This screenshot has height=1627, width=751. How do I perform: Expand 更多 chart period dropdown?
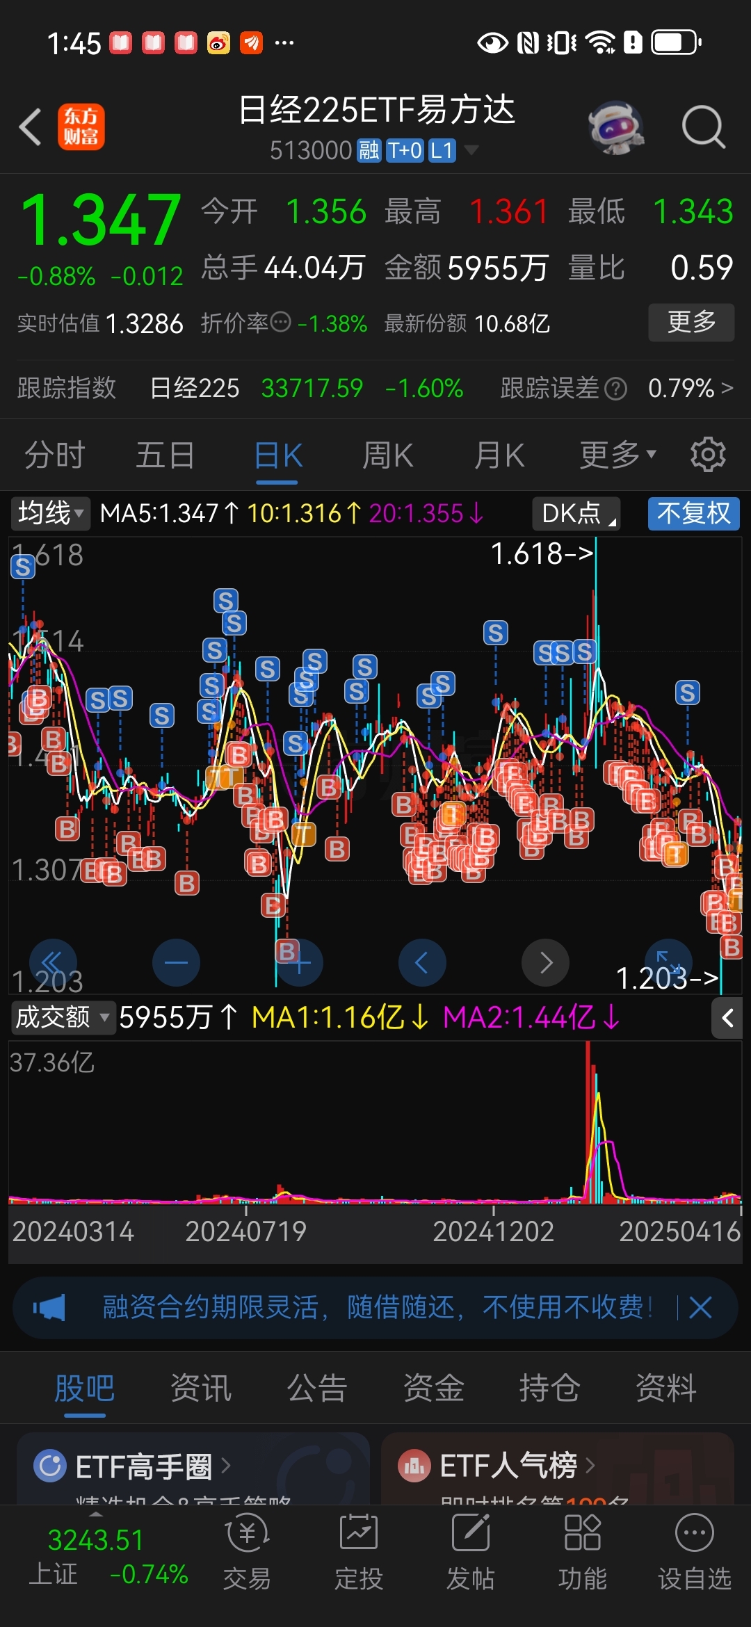point(617,455)
